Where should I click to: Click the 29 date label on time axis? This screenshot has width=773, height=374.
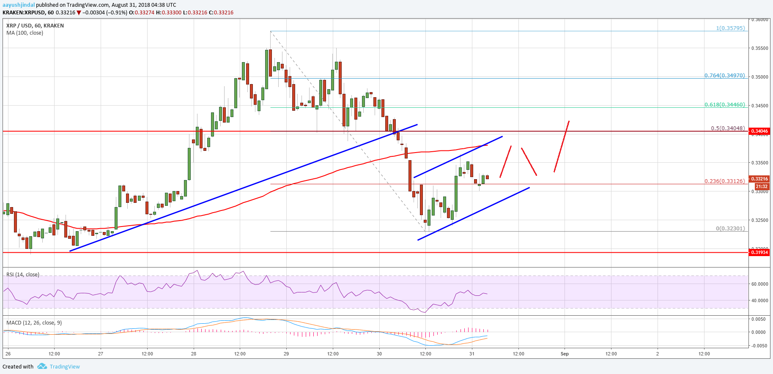pyautogui.click(x=286, y=354)
